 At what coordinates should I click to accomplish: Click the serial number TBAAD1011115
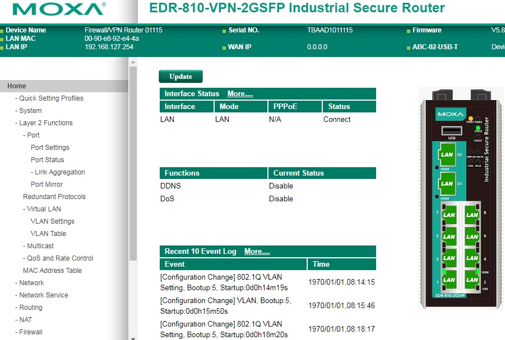pos(330,30)
